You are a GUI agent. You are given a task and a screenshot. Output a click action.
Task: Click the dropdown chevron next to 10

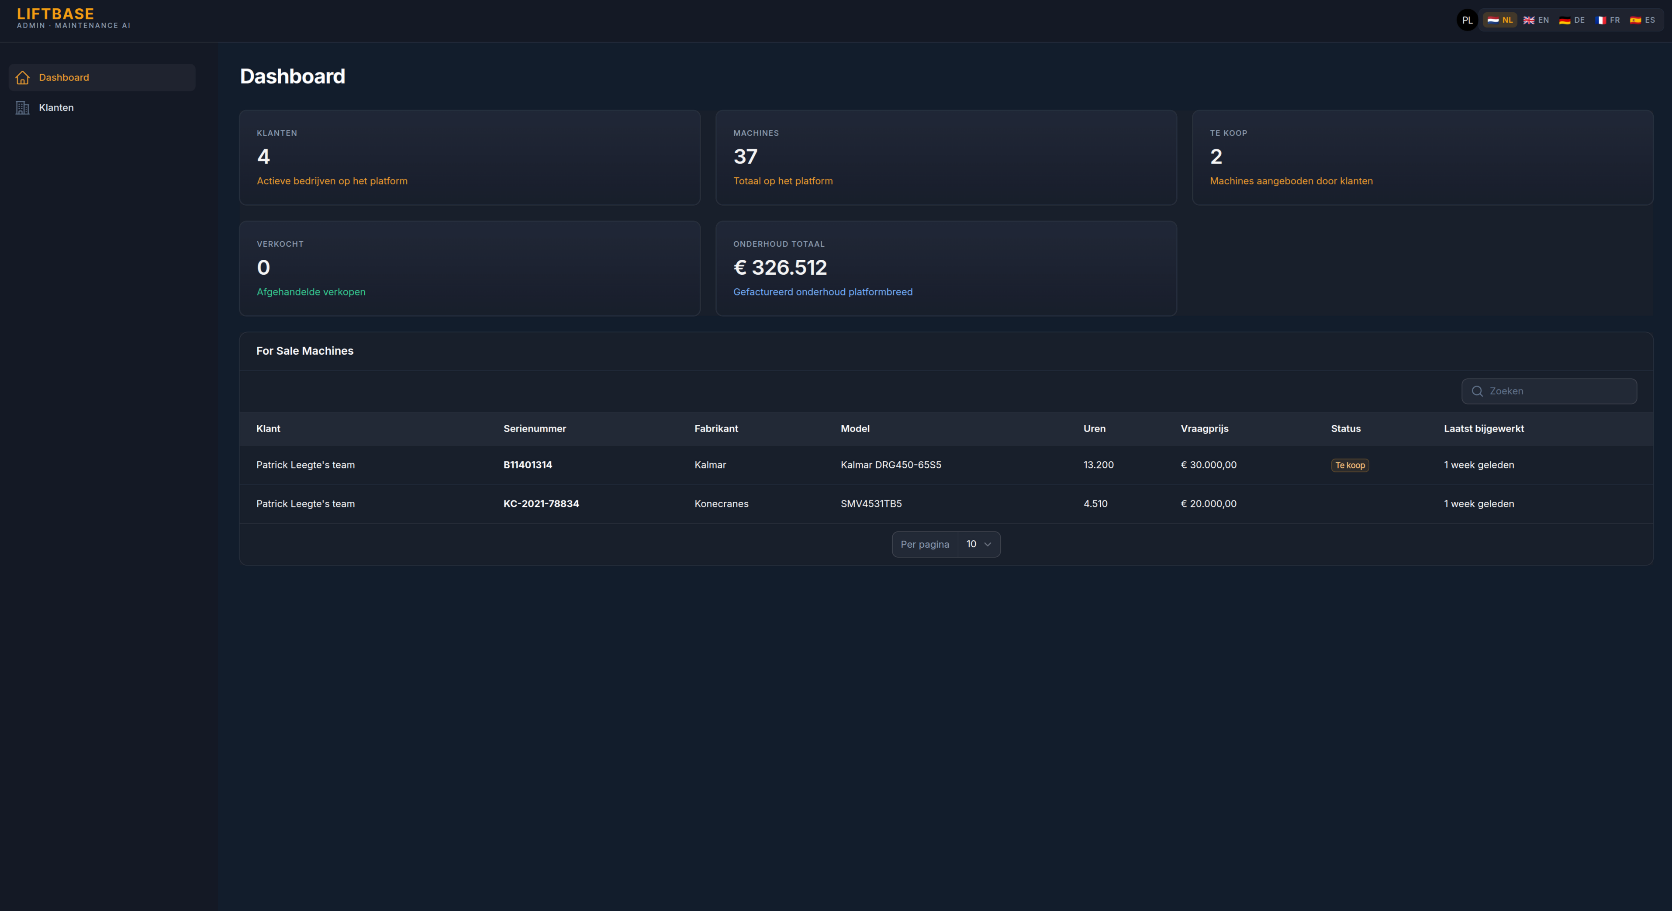[x=988, y=545]
